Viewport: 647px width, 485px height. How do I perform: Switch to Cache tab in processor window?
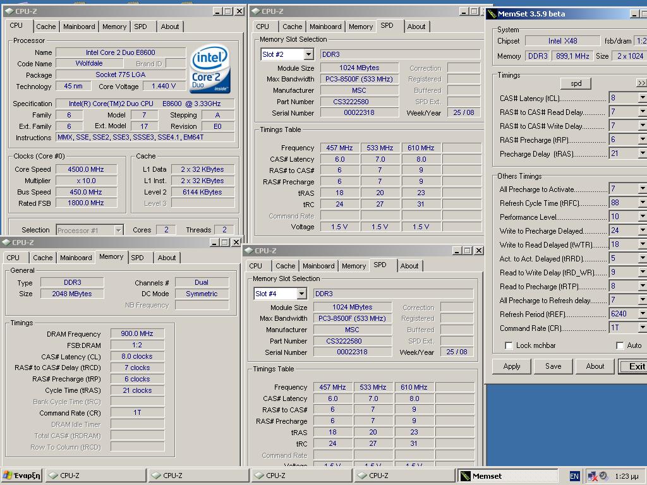(x=45, y=27)
